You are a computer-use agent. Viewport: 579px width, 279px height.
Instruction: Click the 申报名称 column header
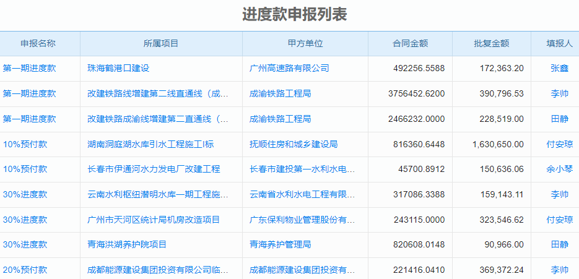tap(38, 43)
